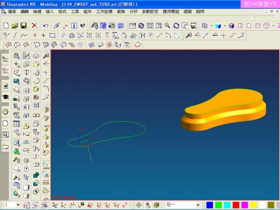This screenshot has height=210, width=280.
Task: Open the 插入 (Insert) menu
Action: pos(49,11)
